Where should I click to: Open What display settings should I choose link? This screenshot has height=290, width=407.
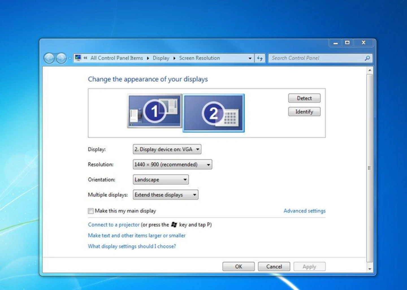coord(132,246)
